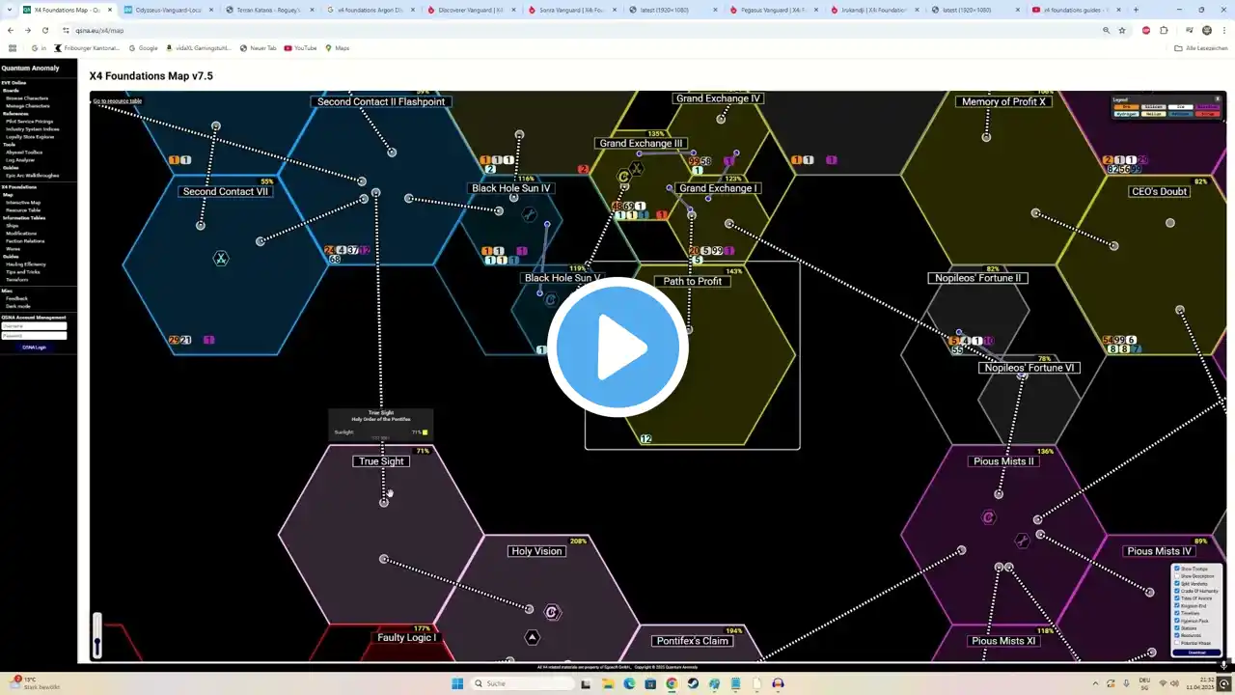Enable the Potential Xhaak checkbox
The width and height of the screenshot is (1235, 695).
(x=1177, y=643)
